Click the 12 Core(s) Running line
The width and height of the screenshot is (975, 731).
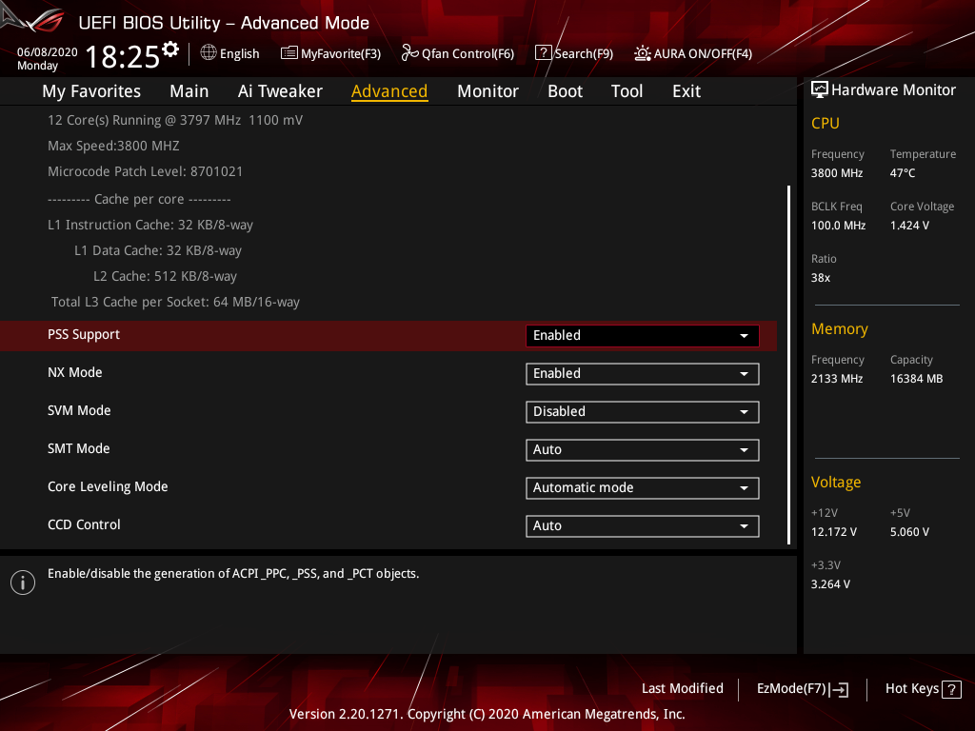(175, 121)
